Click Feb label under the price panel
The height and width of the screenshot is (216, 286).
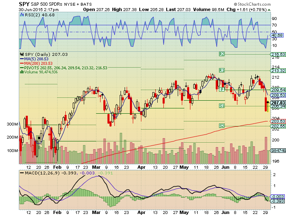(57, 167)
